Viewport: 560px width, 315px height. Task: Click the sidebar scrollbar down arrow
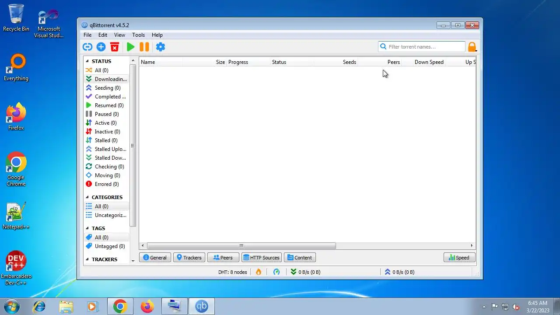point(133,261)
